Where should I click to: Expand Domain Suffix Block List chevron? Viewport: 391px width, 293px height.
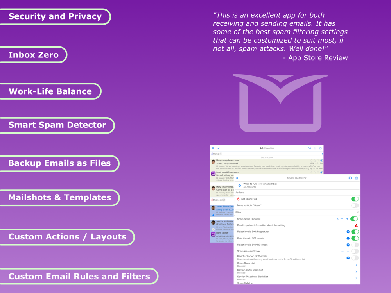pos(356,272)
